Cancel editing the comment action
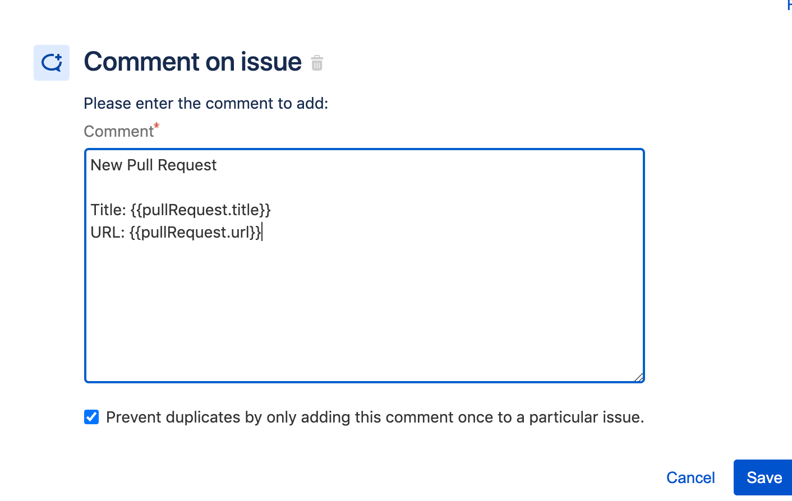The height and width of the screenshot is (501, 792). [x=690, y=477]
